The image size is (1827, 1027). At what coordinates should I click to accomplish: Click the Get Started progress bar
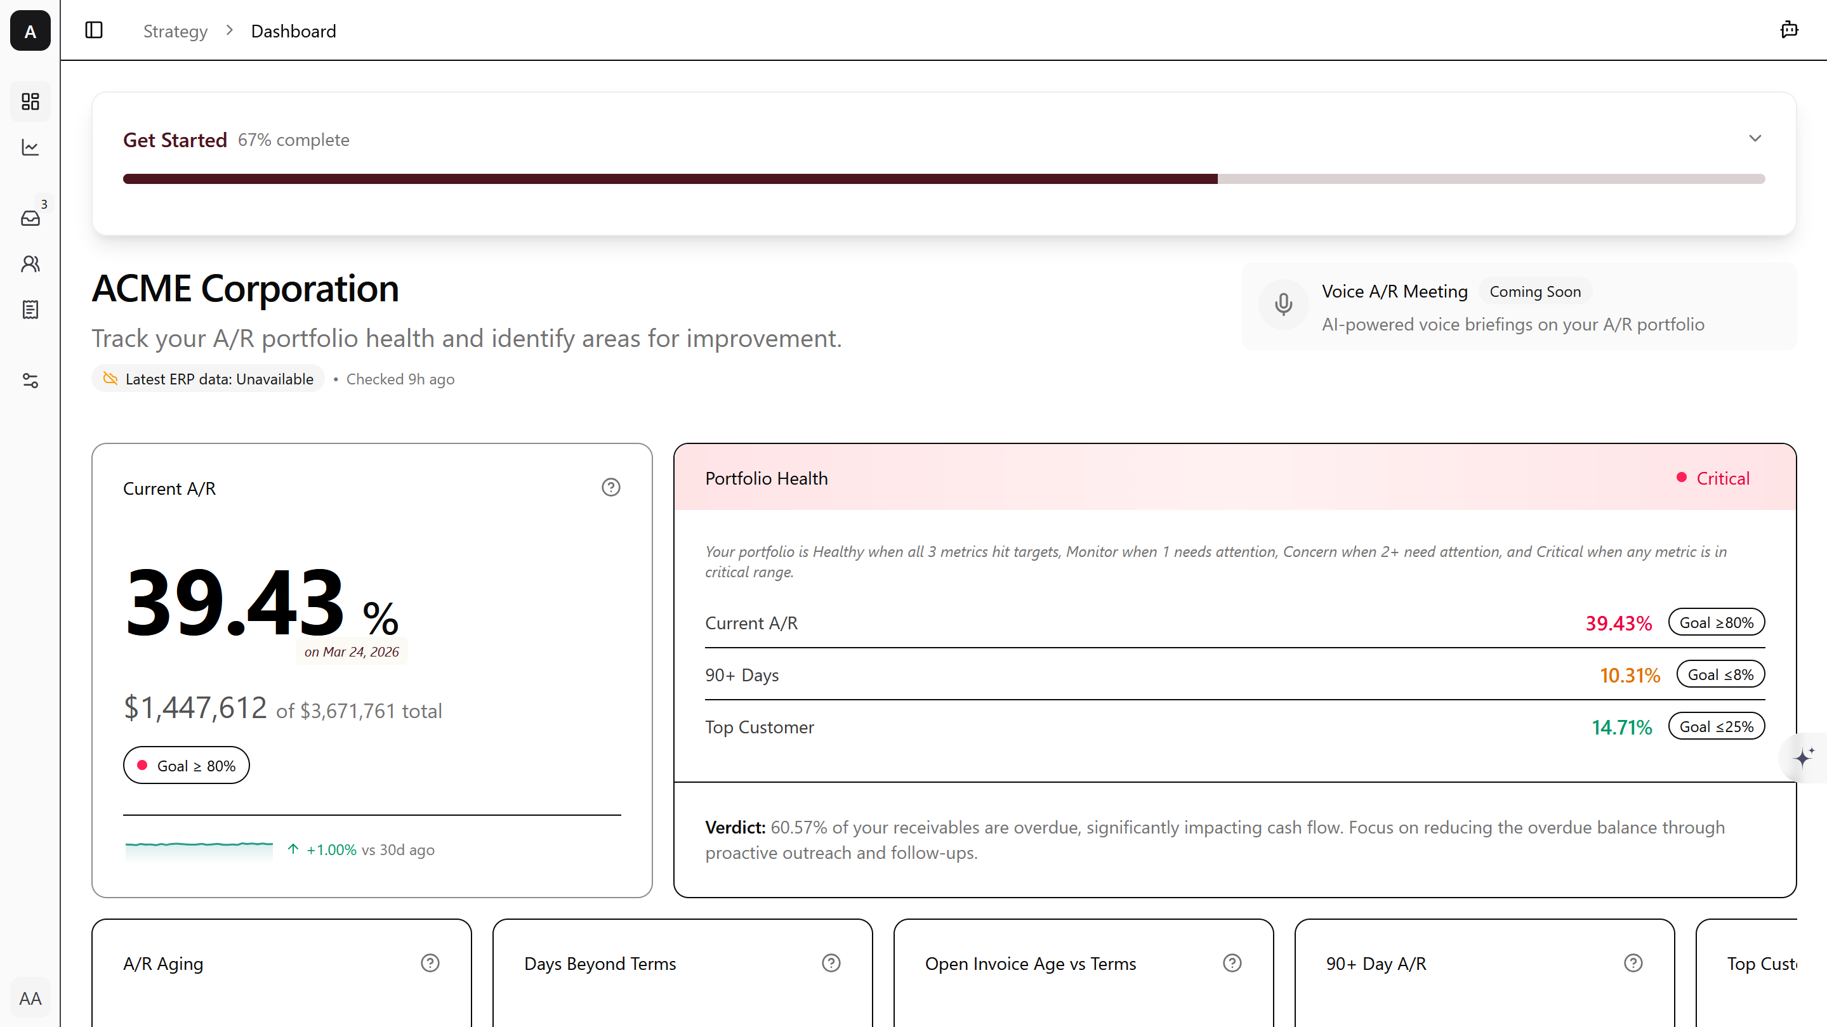pyautogui.click(x=943, y=179)
